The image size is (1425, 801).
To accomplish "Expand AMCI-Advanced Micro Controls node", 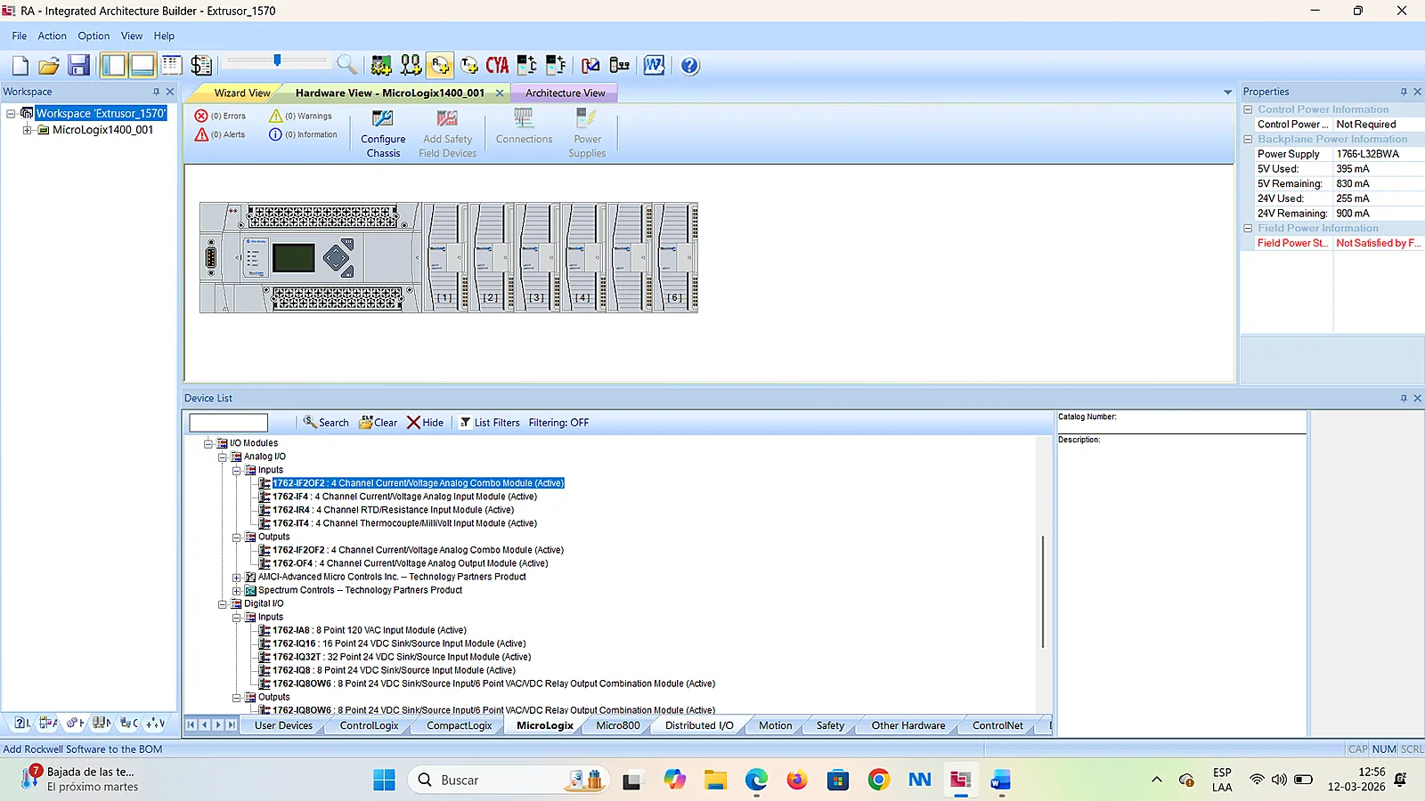I will click(x=237, y=577).
